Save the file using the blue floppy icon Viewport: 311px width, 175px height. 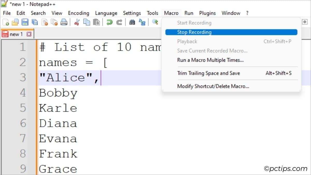25,22
